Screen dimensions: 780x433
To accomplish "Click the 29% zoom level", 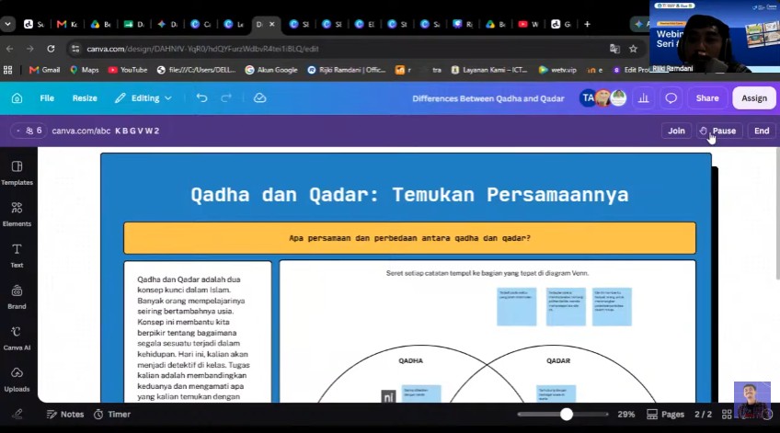I will [625, 414].
